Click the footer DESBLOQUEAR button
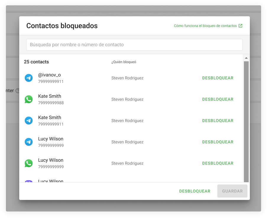267x218 pixels. [x=195, y=191]
